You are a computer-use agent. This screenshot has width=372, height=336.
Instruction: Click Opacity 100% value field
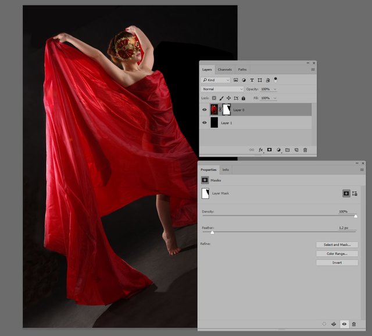(266, 89)
